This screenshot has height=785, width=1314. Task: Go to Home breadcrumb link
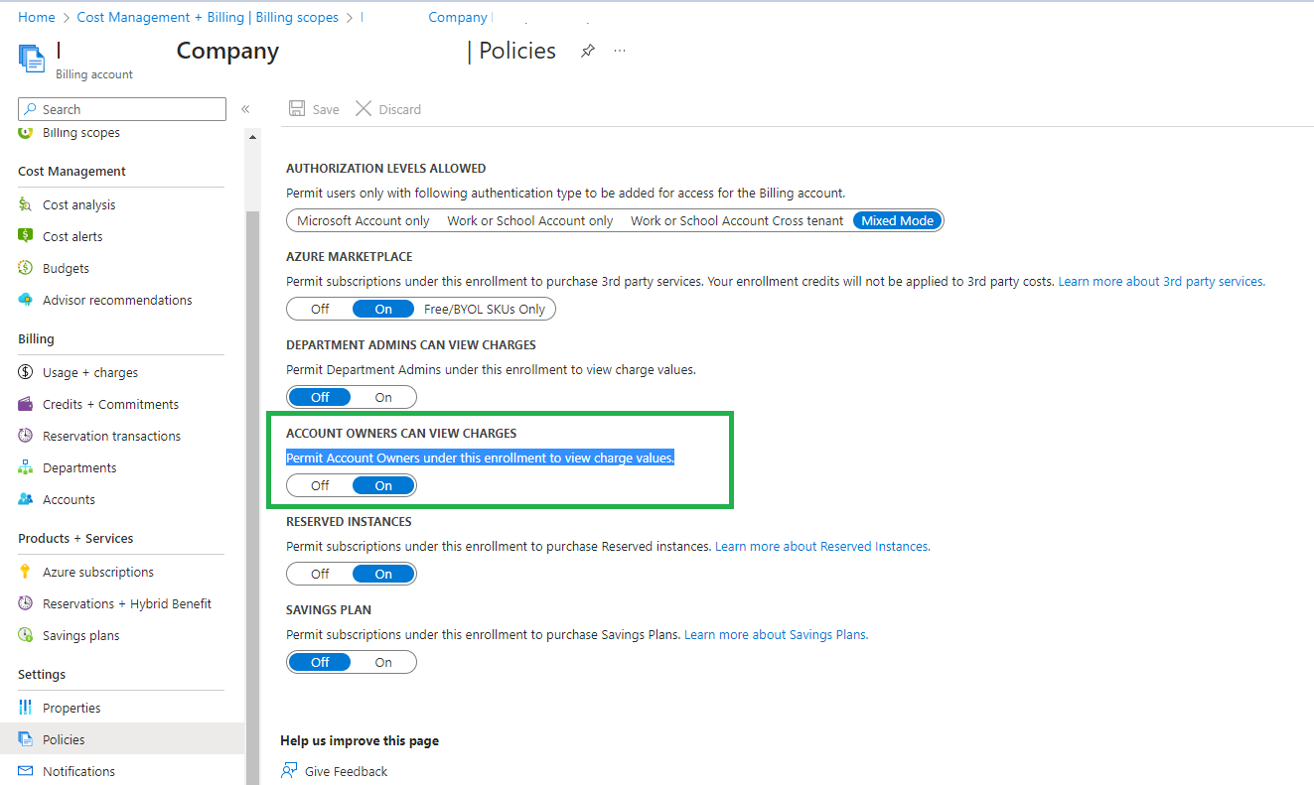(37, 17)
